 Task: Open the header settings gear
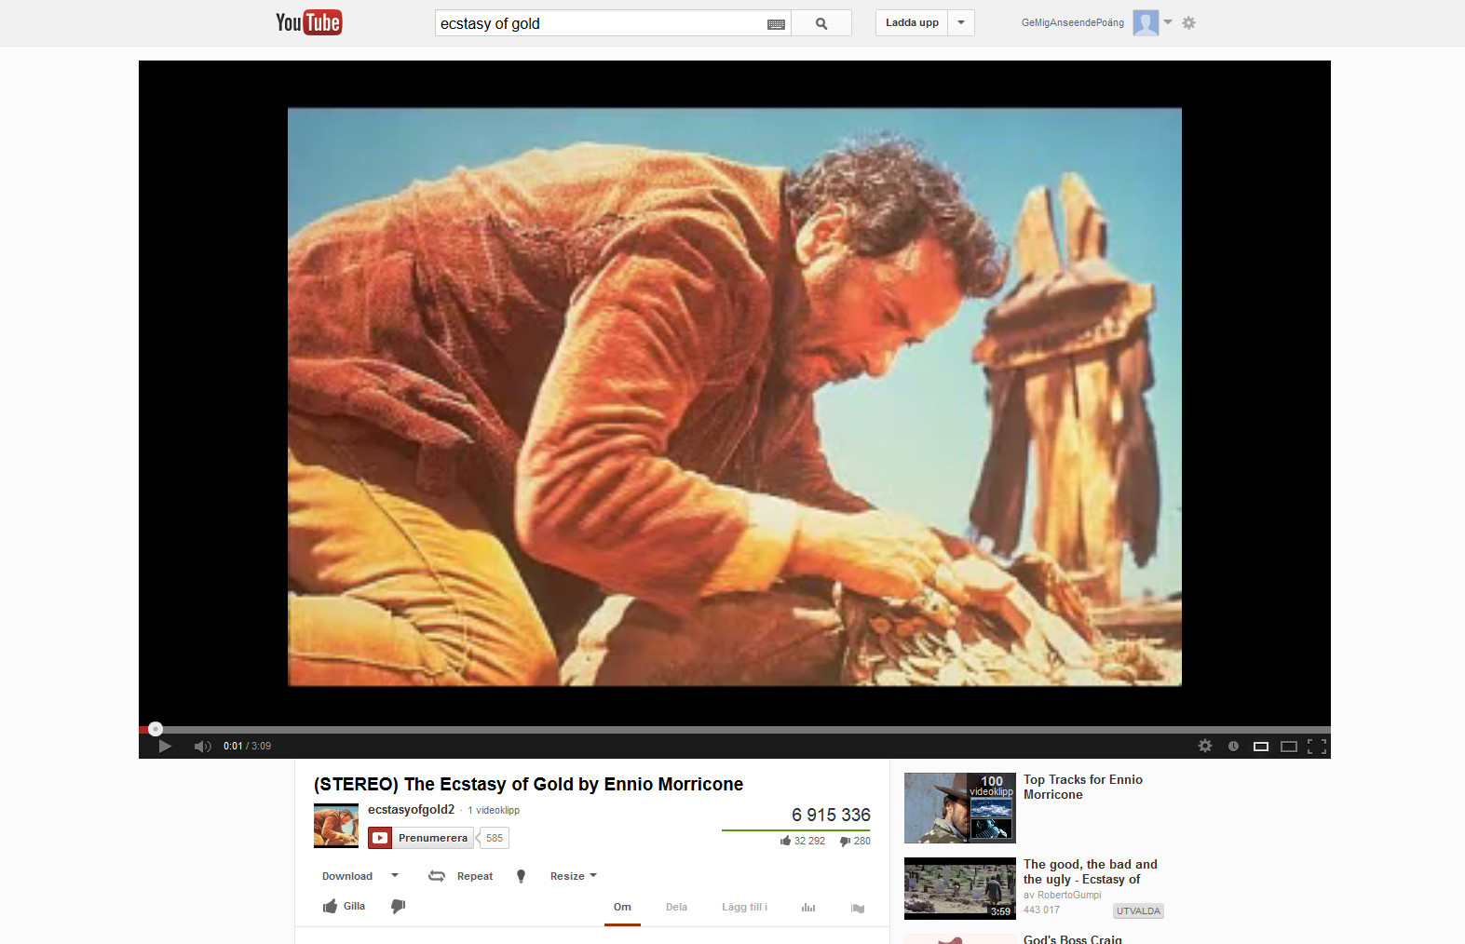coord(1188,22)
